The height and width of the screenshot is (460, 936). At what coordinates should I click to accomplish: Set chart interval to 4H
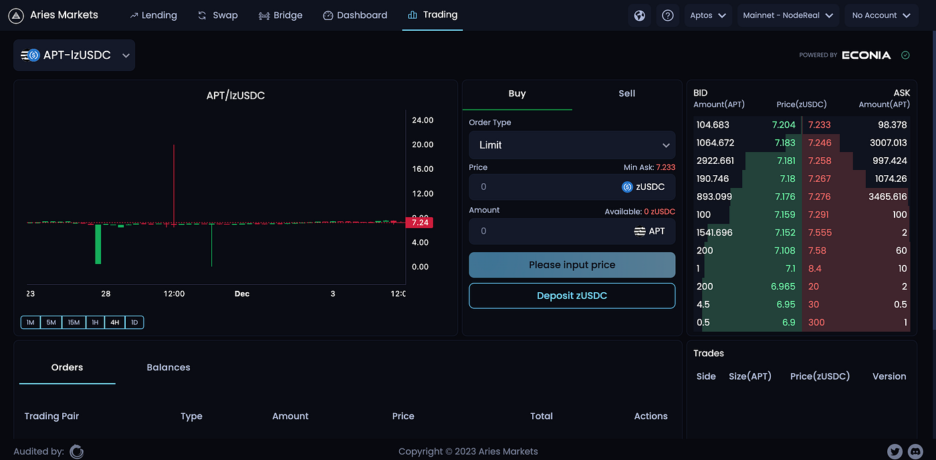pos(115,322)
